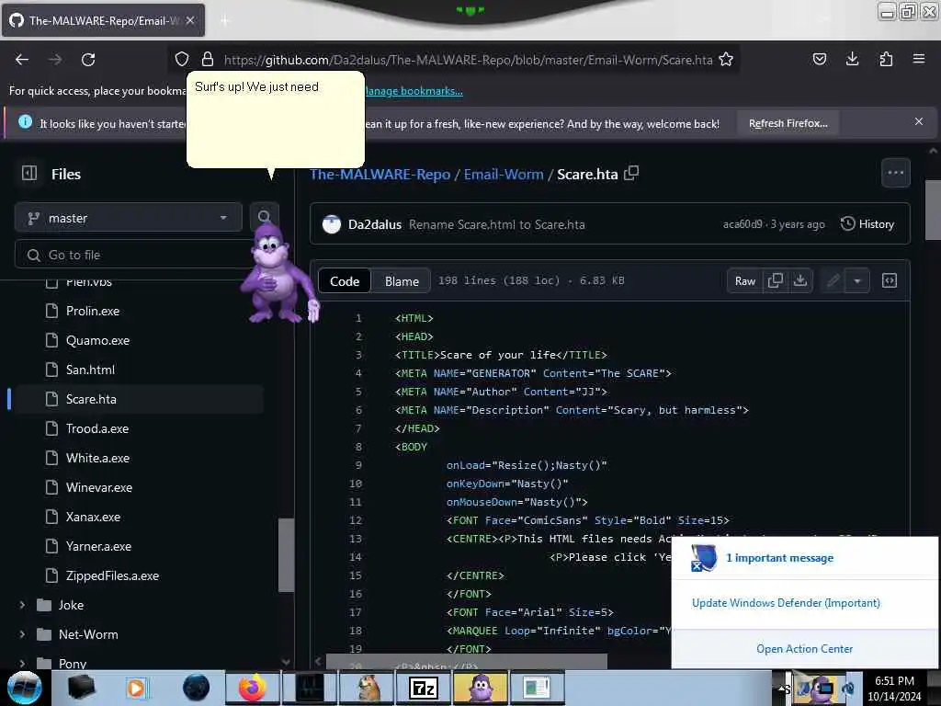Click the Refresh Firefox button
941x706 pixels.
pyautogui.click(x=788, y=123)
